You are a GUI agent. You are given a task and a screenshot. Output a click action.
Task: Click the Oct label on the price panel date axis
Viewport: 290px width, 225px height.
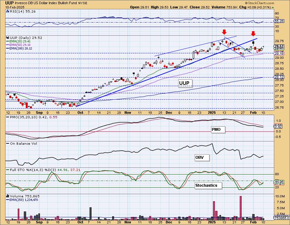pyautogui.click(x=80, y=113)
